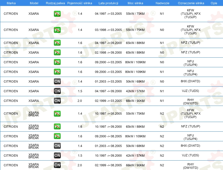The width and height of the screenshot is (223, 170).
Task: Click 66kW / 90KM in the XSARA N1 row
Action: click(135, 101)
